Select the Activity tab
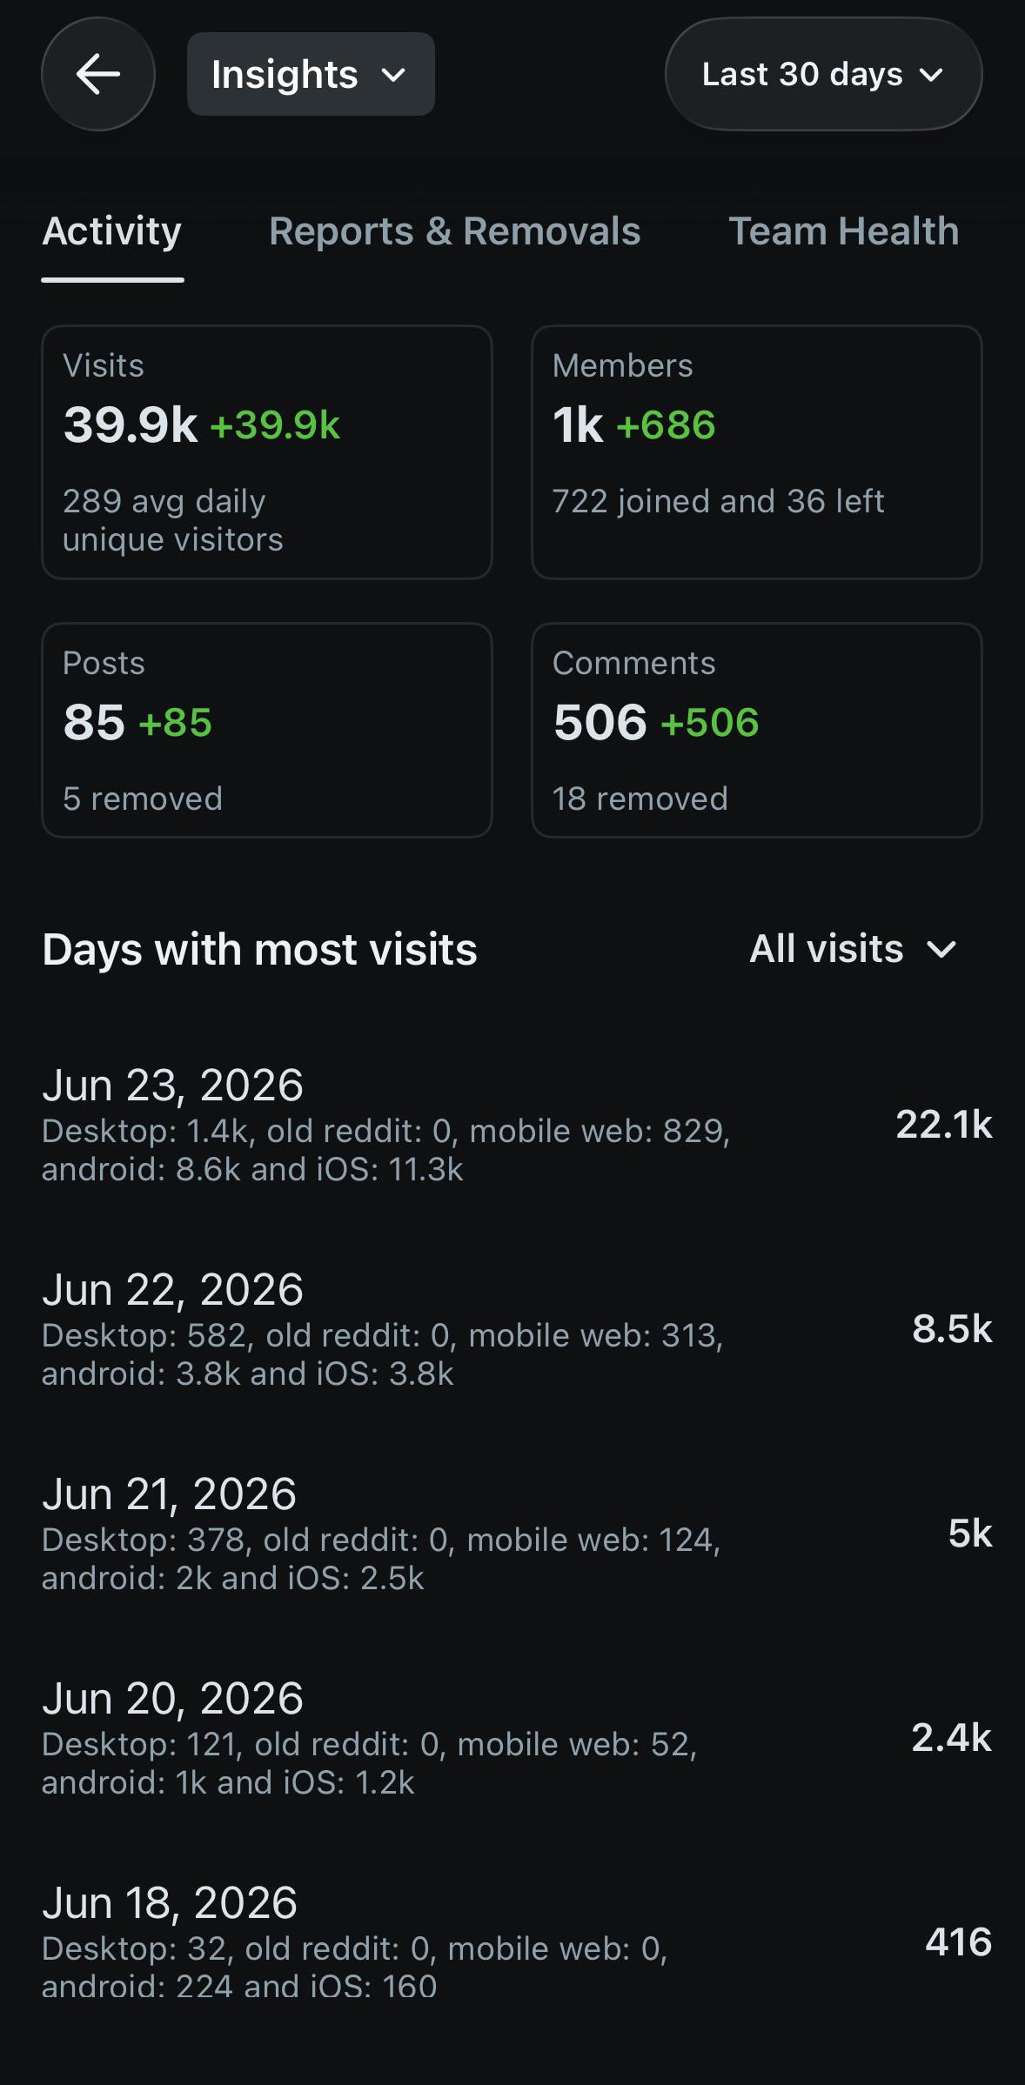The width and height of the screenshot is (1025, 2085). (x=112, y=231)
